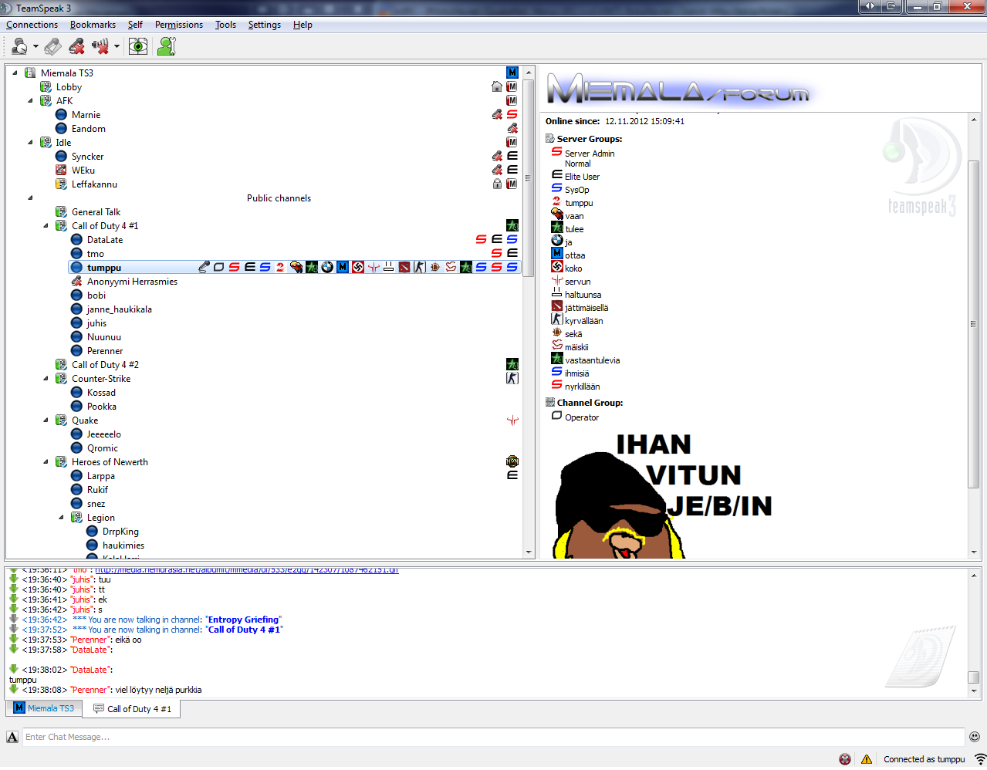Toggle the mute speakers toolbar button
The width and height of the screenshot is (987, 770).
(x=100, y=46)
